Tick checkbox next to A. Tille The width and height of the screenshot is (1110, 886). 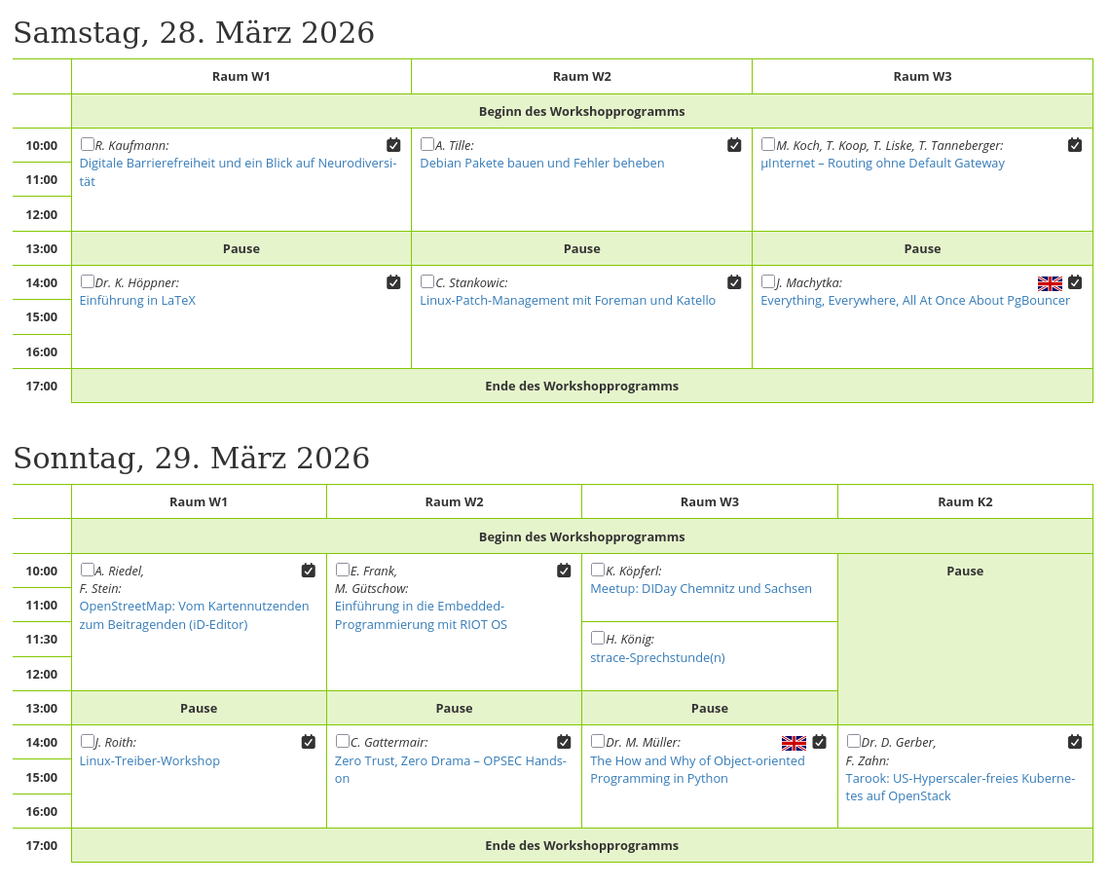(427, 144)
